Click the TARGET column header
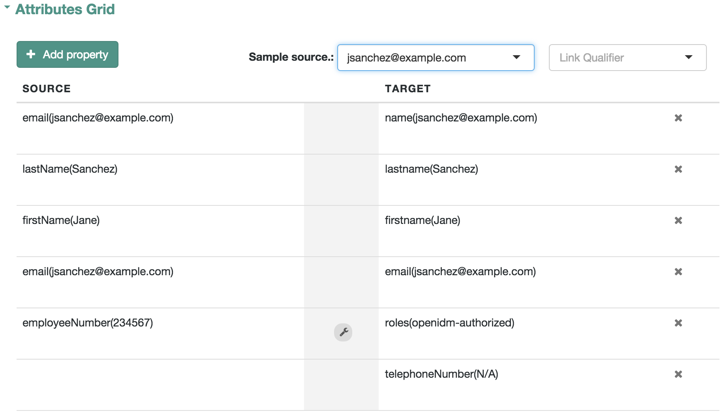This screenshot has width=725, height=414. (408, 89)
